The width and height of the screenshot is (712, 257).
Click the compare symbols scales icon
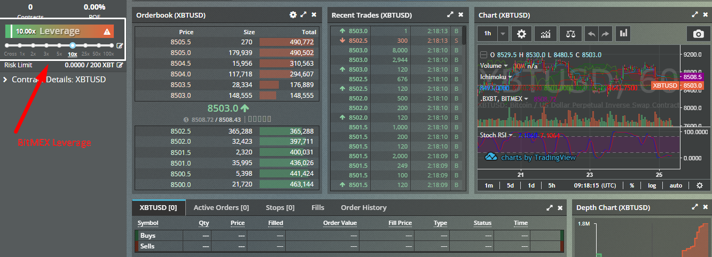[571, 34]
